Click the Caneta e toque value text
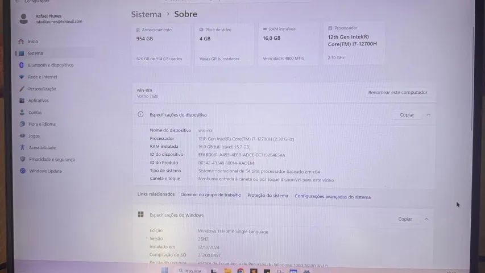485x273 pixels. click(x=266, y=180)
